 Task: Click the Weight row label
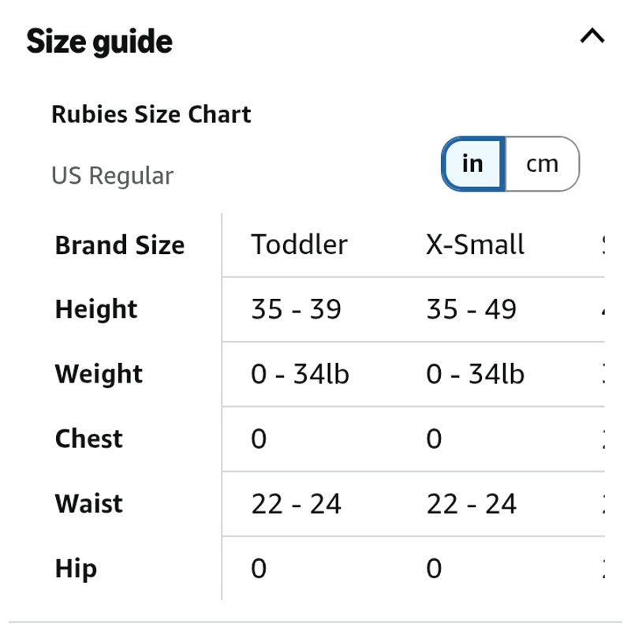click(x=99, y=374)
